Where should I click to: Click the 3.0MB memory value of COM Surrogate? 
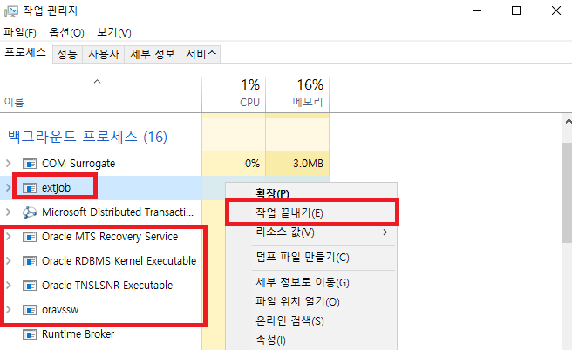(308, 164)
